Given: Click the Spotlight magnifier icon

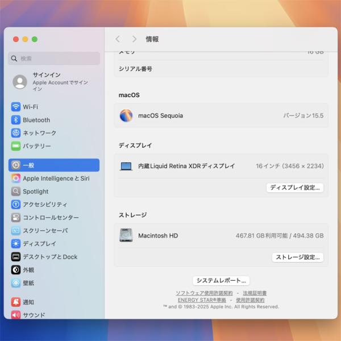Looking at the screenshot, I should [x=16, y=192].
